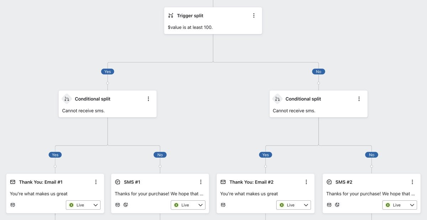Screen dimensions: 427x220
Task: Expand Live status dropdown on Email #2
Action: coord(294,205)
